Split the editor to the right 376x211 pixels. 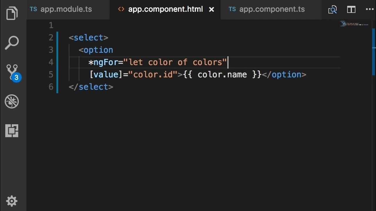pyautogui.click(x=351, y=10)
